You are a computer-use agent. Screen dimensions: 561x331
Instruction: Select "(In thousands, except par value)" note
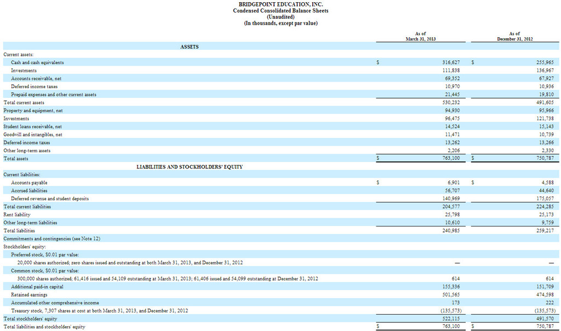[x=280, y=23]
